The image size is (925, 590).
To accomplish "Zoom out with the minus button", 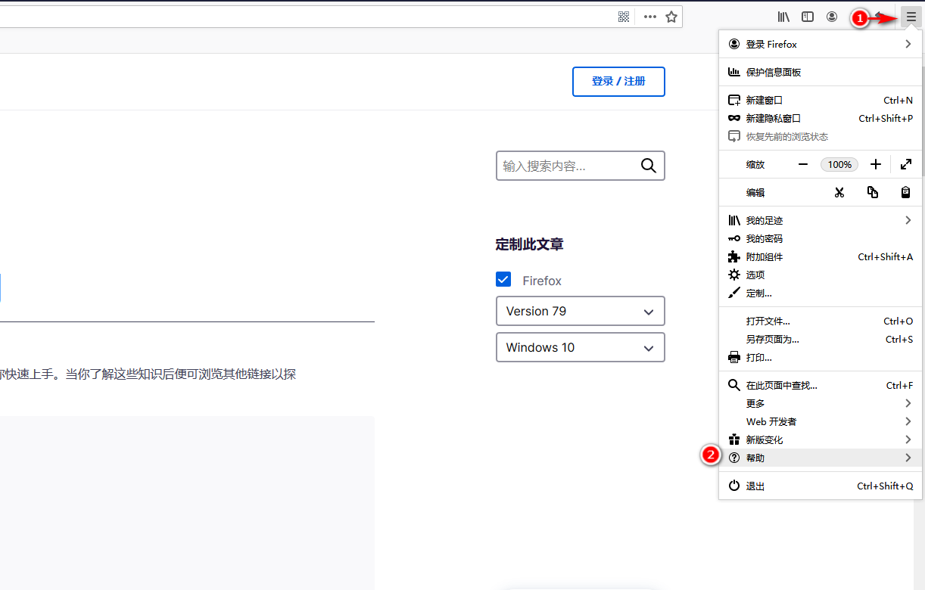I will (x=803, y=164).
